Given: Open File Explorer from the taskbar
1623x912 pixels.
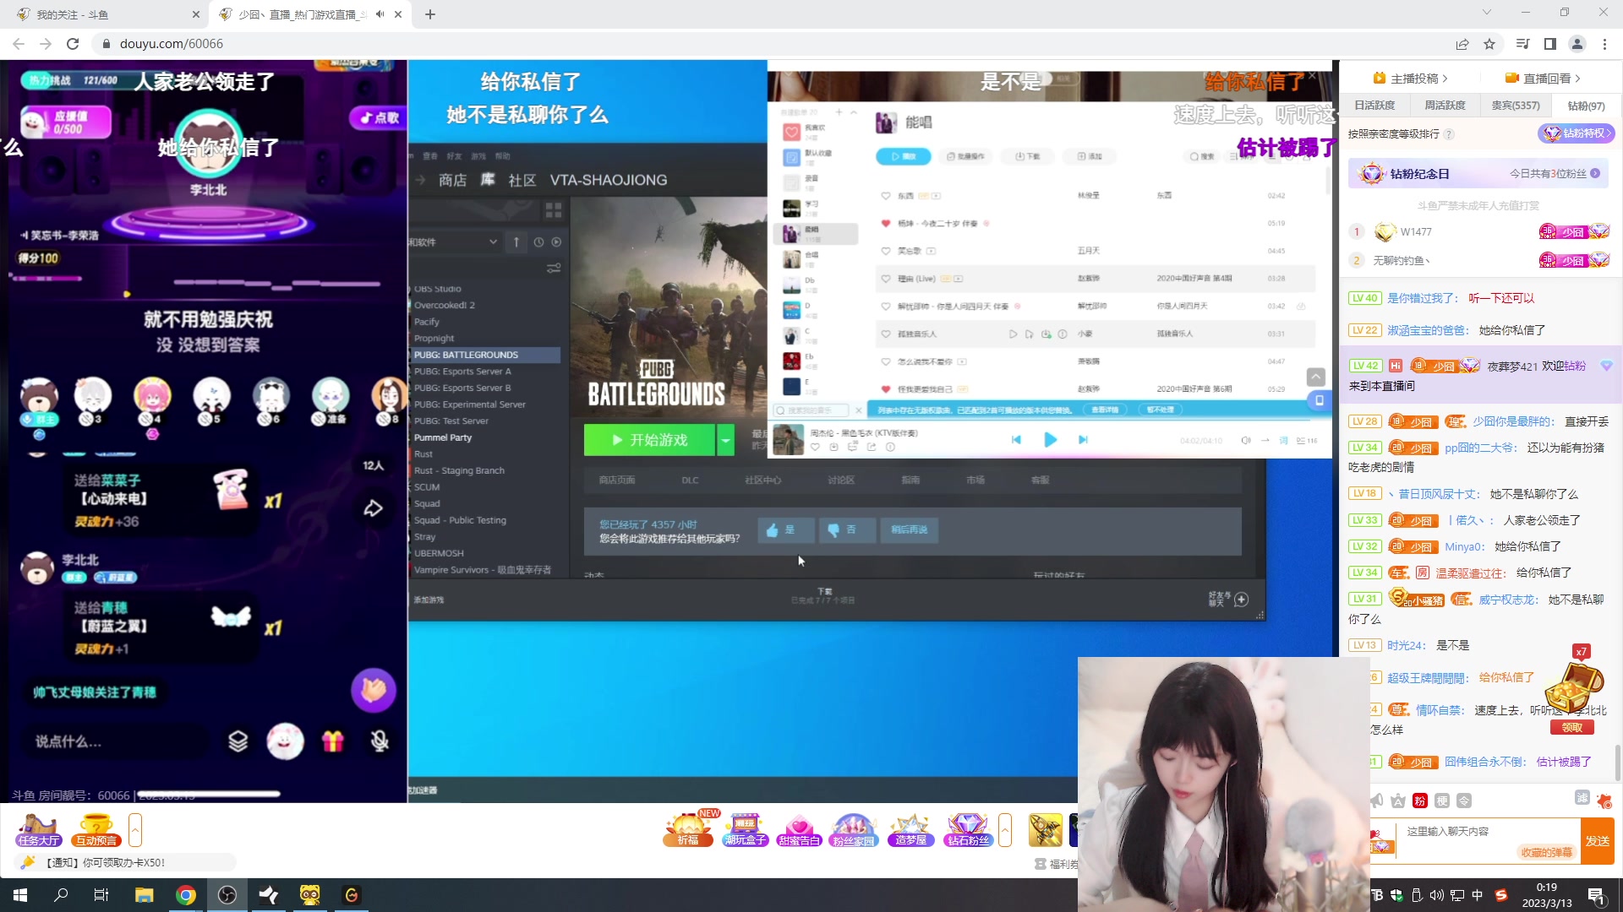Looking at the screenshot, I should click(144, 895).
